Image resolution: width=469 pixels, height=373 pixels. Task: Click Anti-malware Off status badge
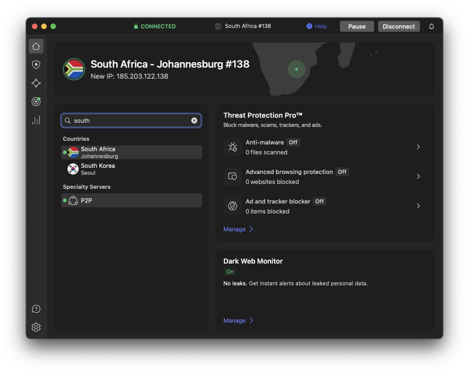293,142
